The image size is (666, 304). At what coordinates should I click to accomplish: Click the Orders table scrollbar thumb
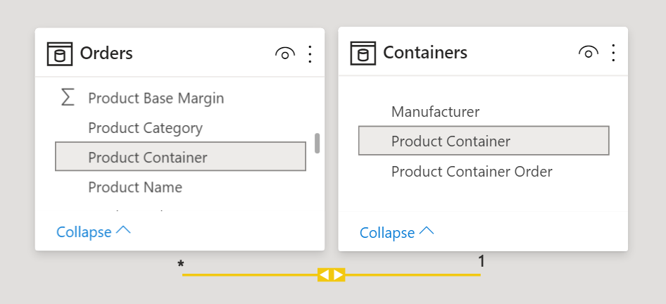tap(317, 144)
